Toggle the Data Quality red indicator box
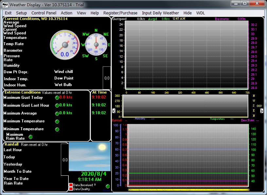Screen dimensions: 267x195 [71, 189]
